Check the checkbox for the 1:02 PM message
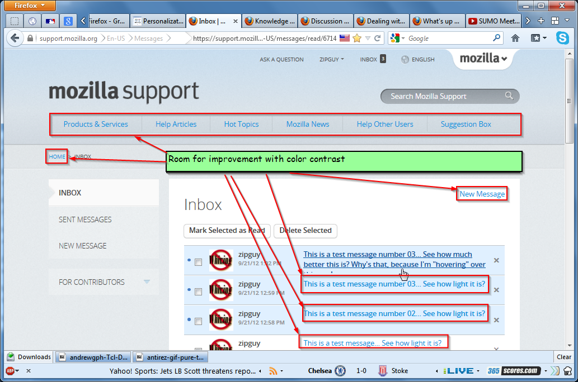The width and height of the screenshot is (578, 382). tap(198, 262)
